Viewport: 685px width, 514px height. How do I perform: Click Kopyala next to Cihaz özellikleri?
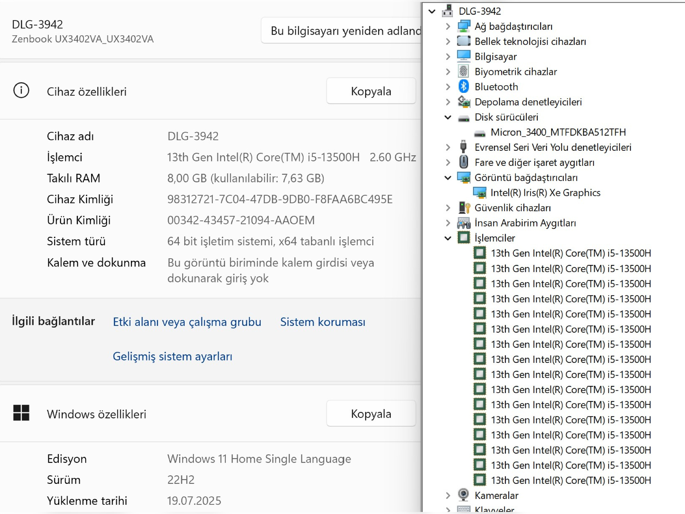click(x=371, y=91)
